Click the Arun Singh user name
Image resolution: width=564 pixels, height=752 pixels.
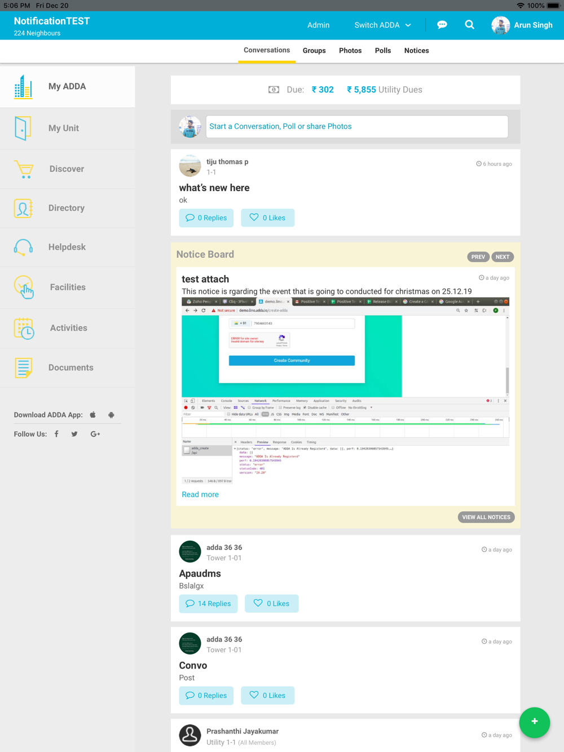click(534, 25)
